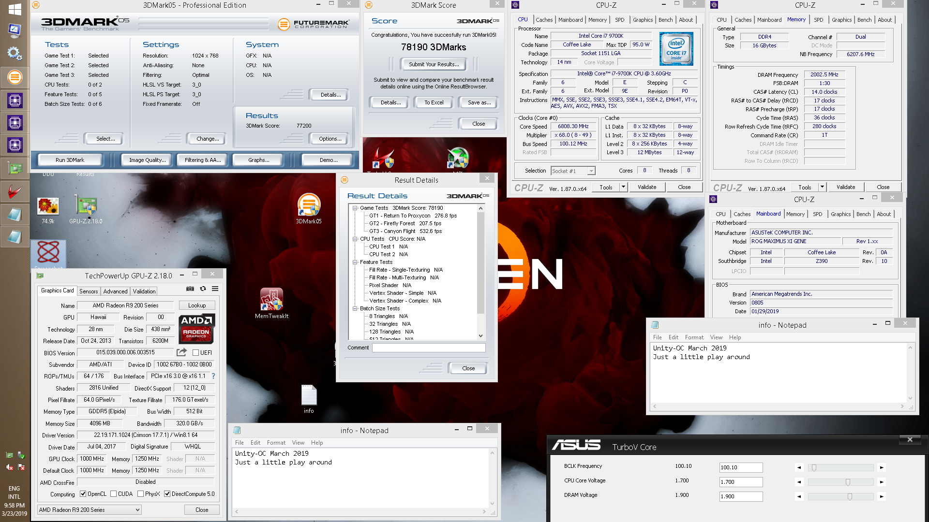Click the Intel Core i7 logo in CPU-Z
929x522 pixels.
676,49
